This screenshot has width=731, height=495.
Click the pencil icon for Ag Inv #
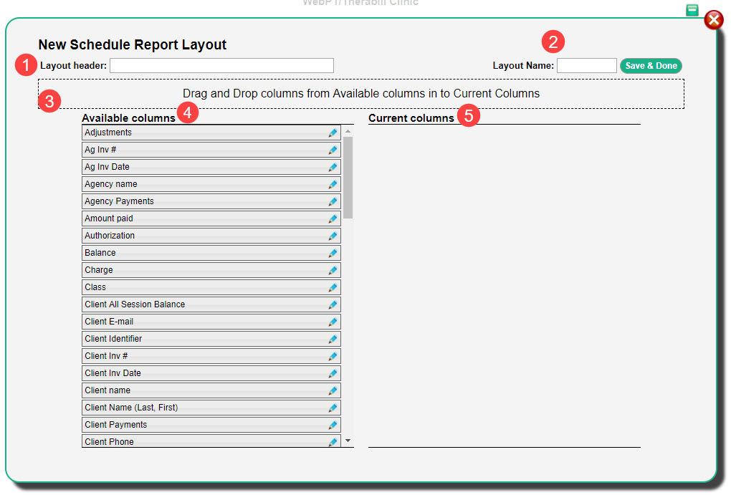333,150
